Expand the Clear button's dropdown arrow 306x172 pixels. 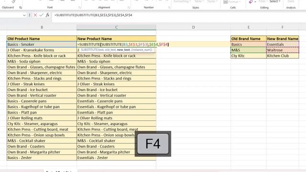point(255,2)
